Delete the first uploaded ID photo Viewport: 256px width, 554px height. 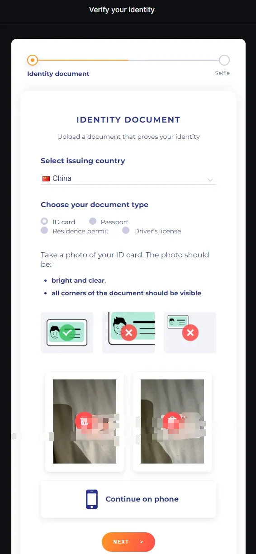[x=84, y=421]
